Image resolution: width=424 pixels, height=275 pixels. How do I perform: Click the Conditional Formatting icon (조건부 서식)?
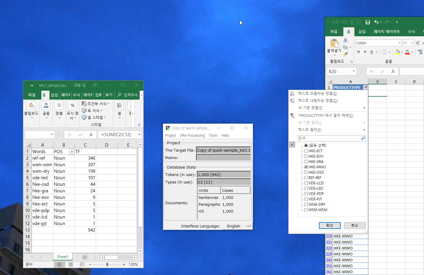[84, 103]
